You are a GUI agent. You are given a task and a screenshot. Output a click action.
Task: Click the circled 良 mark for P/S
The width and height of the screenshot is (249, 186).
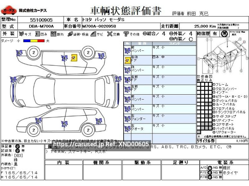(x=210, y=173)
